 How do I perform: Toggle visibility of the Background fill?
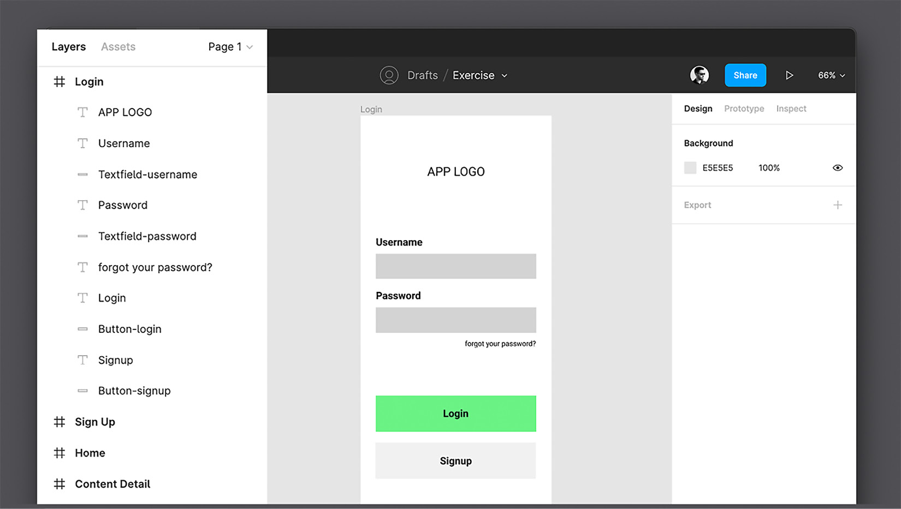[x=838, y=167]
